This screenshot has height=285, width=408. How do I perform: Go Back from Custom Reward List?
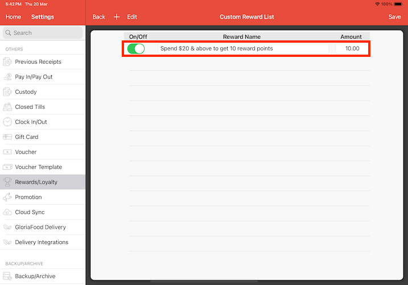(x=98, y=17)
